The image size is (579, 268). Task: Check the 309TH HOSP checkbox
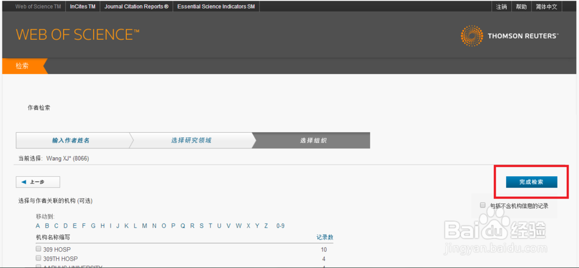[38, 258]
